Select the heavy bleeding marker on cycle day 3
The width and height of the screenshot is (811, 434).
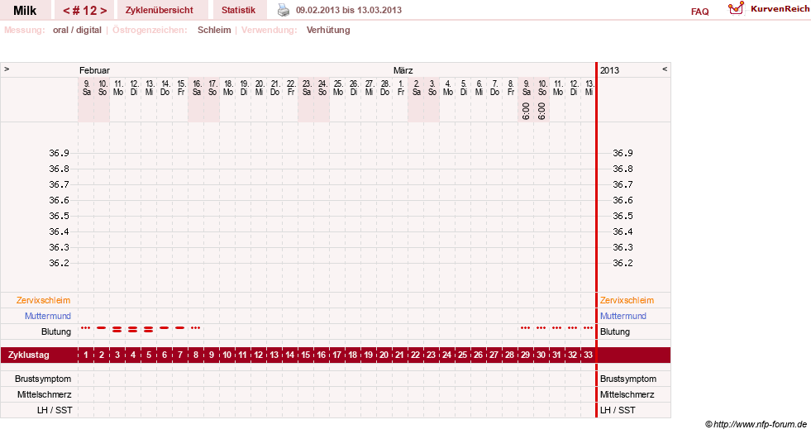tap(117, 329)
